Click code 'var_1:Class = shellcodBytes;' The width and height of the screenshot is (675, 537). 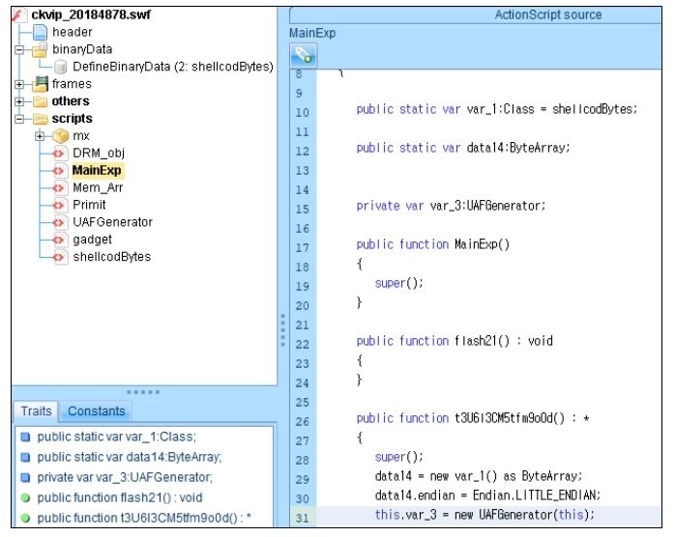coord(552,109)
